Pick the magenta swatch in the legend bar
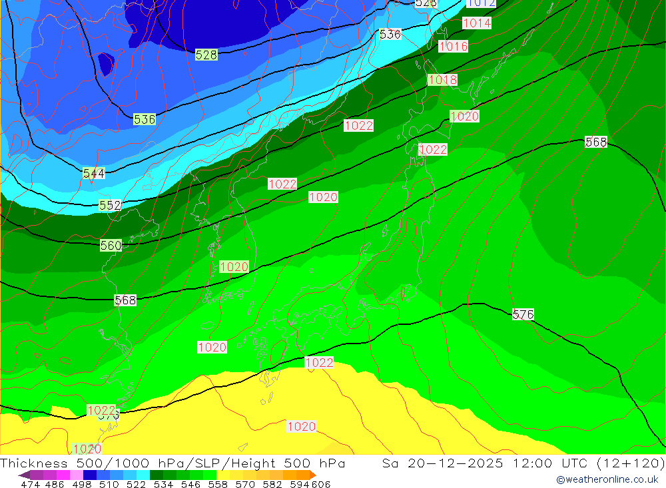 (x=63, y=475)
